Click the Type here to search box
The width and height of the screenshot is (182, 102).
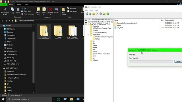(x=29, y=99)
